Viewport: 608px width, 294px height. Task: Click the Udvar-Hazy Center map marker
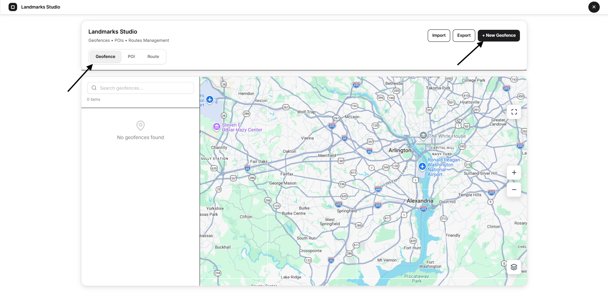click(217, 127)
